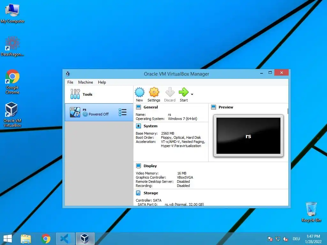Screen dimensions: 327x245
Task: Open the Windows Start button
Action: [8, 239]
